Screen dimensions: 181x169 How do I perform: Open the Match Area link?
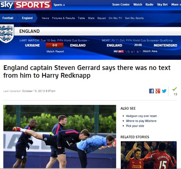150,51
